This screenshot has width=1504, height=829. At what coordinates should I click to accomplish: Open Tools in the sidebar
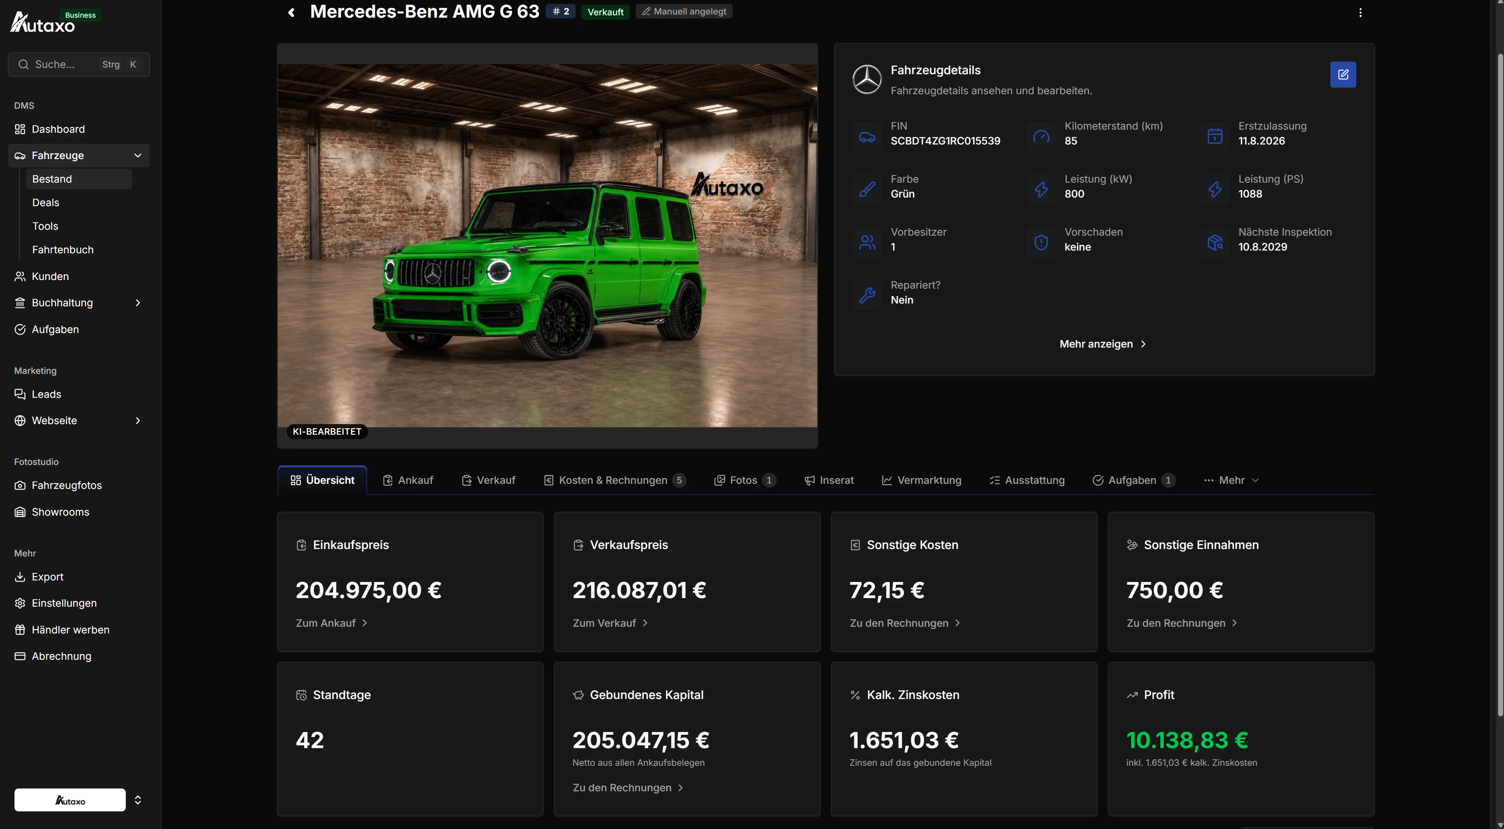click(x=79, y=226)
